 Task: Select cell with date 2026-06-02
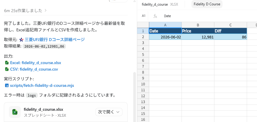click(165, 37)
